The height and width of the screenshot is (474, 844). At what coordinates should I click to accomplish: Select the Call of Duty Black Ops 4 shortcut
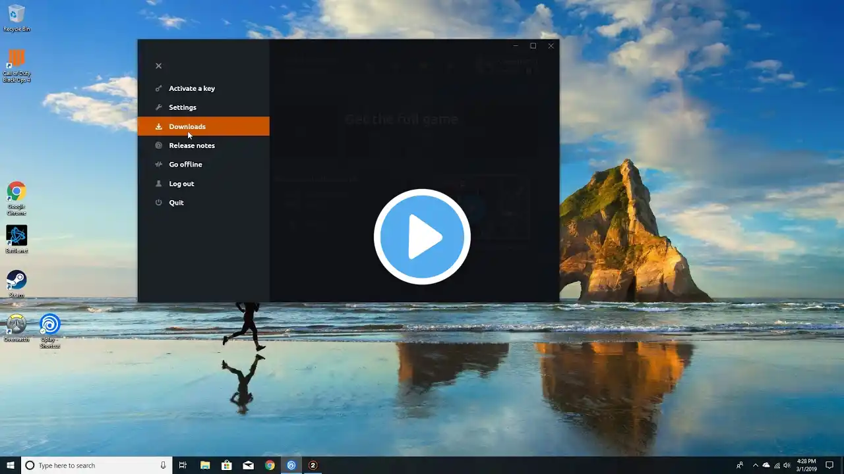pyautogui.click(x=16, y=66)
